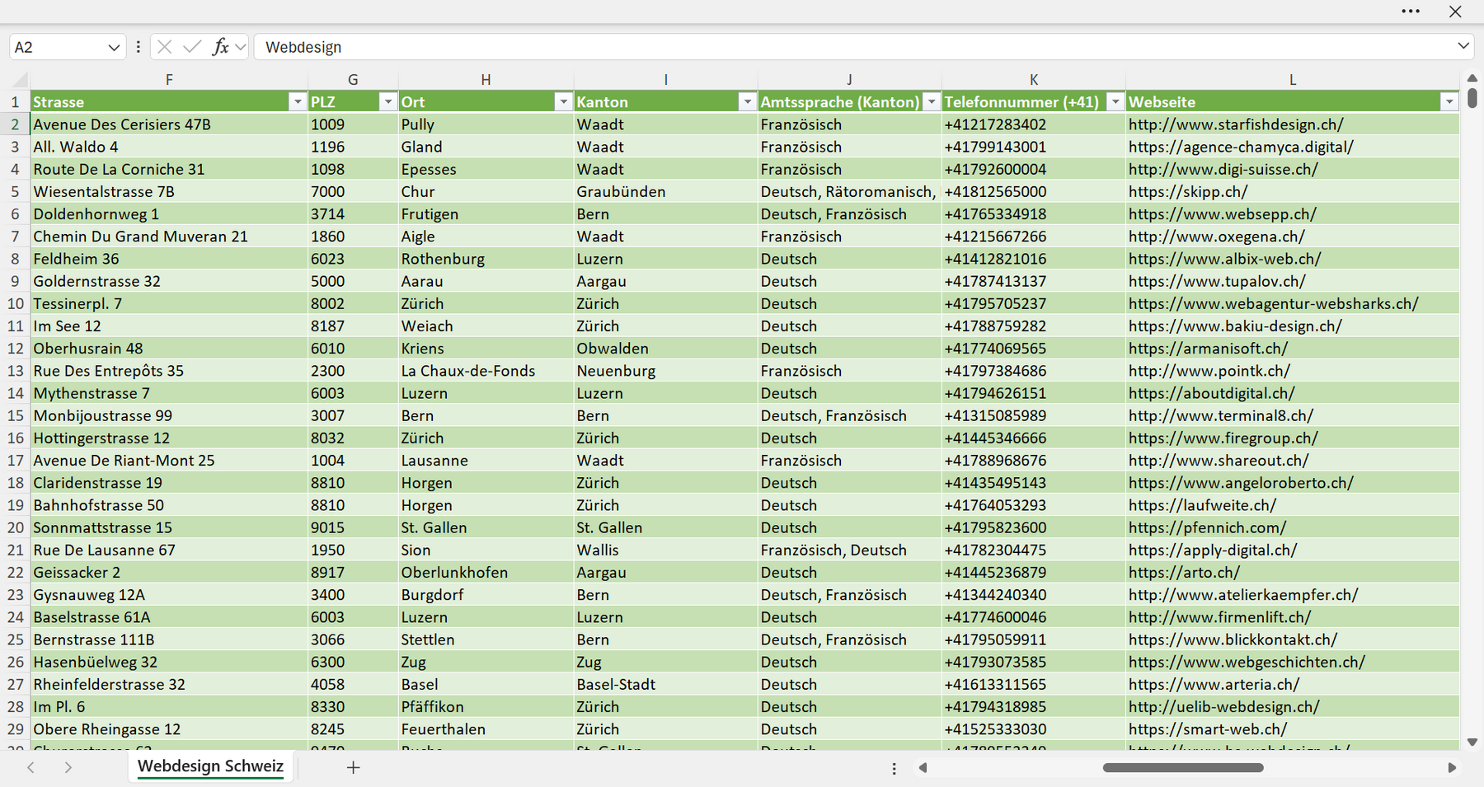Click cell Graubünden
Screen dimensions: 1484x787
pyautogui.click(x=666, y=191)
